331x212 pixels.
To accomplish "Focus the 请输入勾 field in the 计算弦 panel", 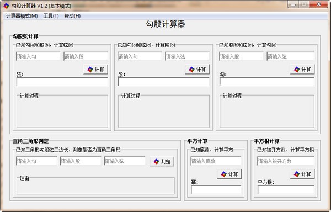I will coord(38,56).
